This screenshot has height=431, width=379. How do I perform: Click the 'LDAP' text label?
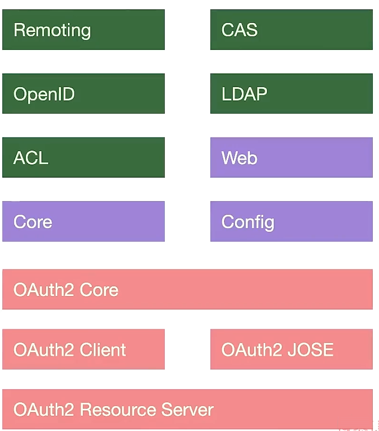[x=244, y=94]
